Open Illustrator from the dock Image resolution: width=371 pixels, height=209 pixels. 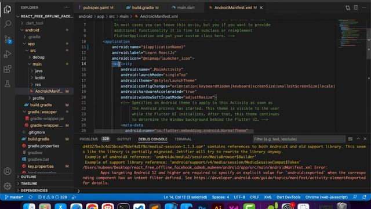pos(218,207)
